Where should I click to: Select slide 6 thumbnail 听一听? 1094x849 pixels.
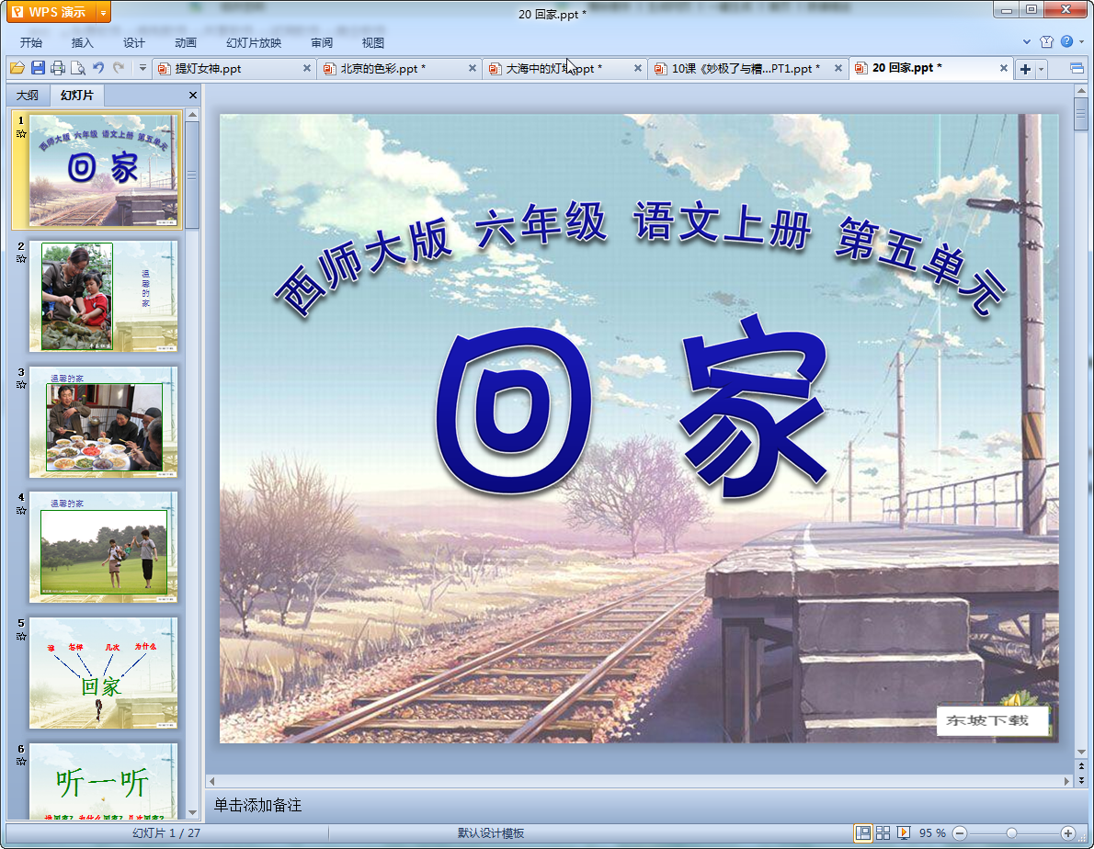pyautogui.click(x=103, y=781)
